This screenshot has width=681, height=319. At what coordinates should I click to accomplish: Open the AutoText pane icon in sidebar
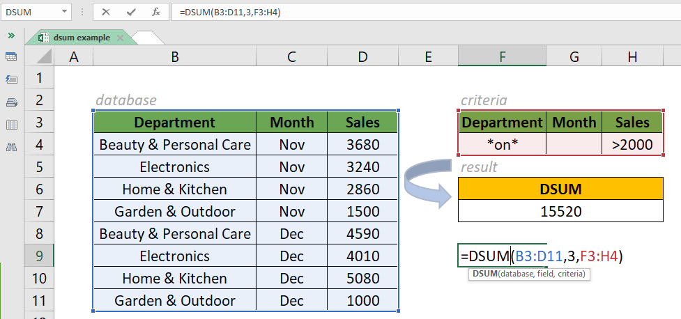[x=11, y=79]
